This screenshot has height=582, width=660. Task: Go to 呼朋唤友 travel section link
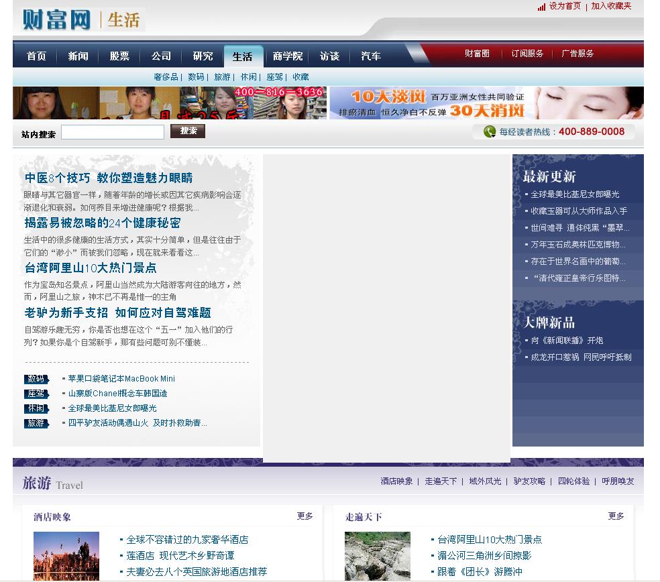(618, 481)
